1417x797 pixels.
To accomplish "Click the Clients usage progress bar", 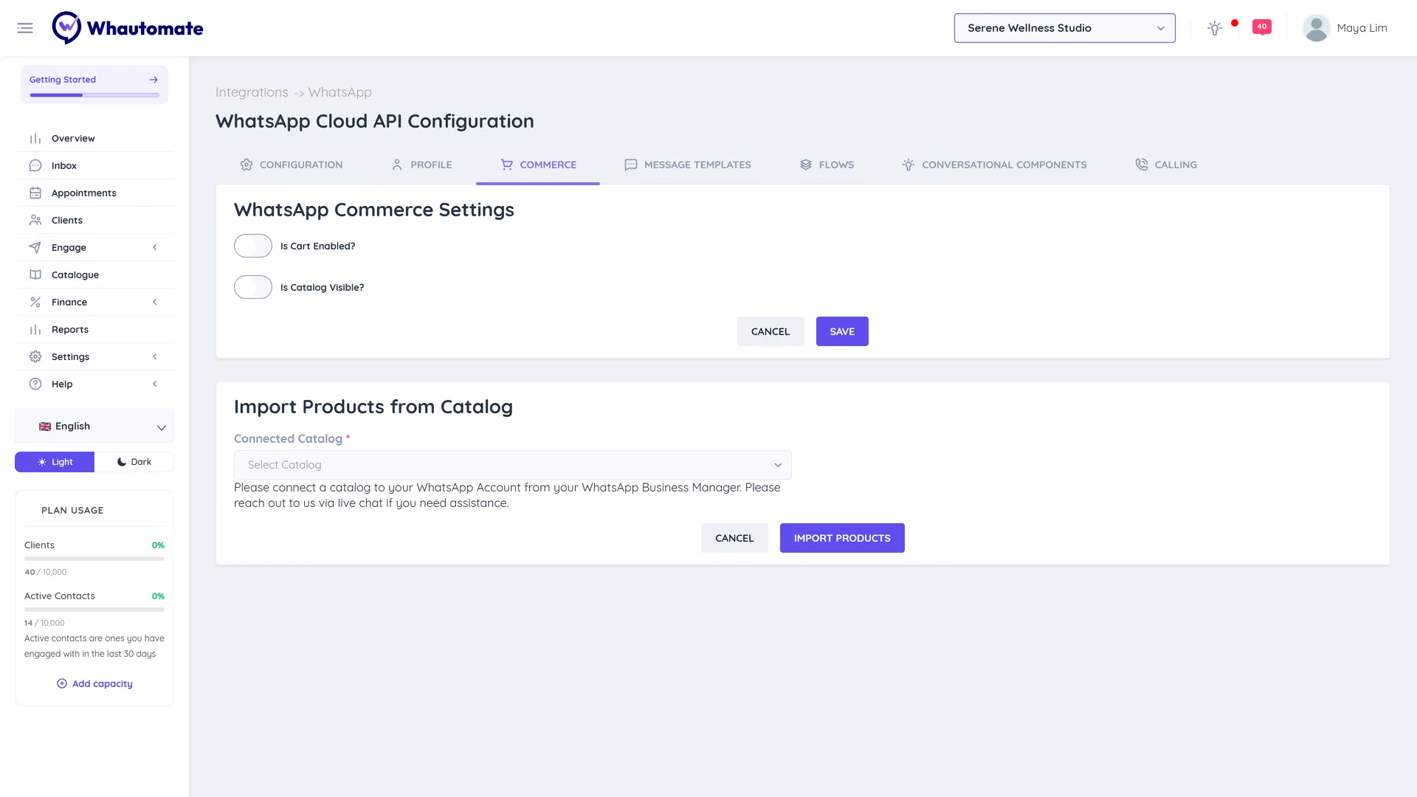I will click(94, 559).
